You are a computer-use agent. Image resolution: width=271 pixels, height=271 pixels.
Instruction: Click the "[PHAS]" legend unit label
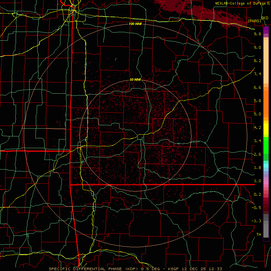[254, 21]
